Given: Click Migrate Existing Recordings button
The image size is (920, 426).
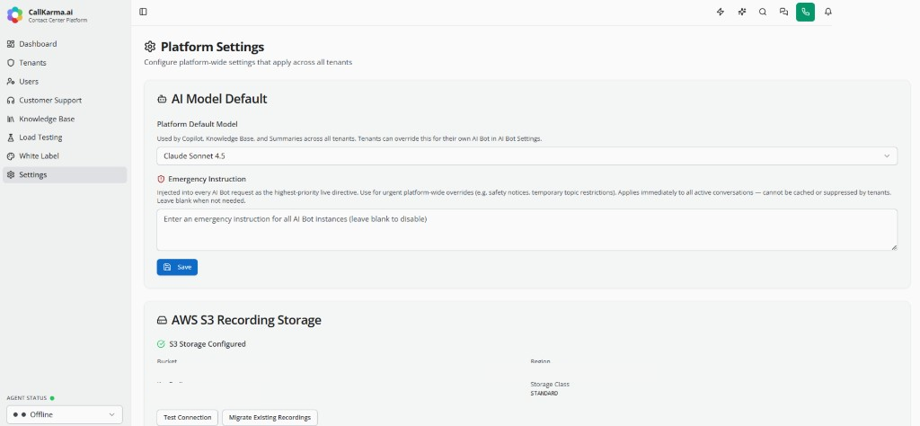Looking at the screenshot, I should (270, 417).
